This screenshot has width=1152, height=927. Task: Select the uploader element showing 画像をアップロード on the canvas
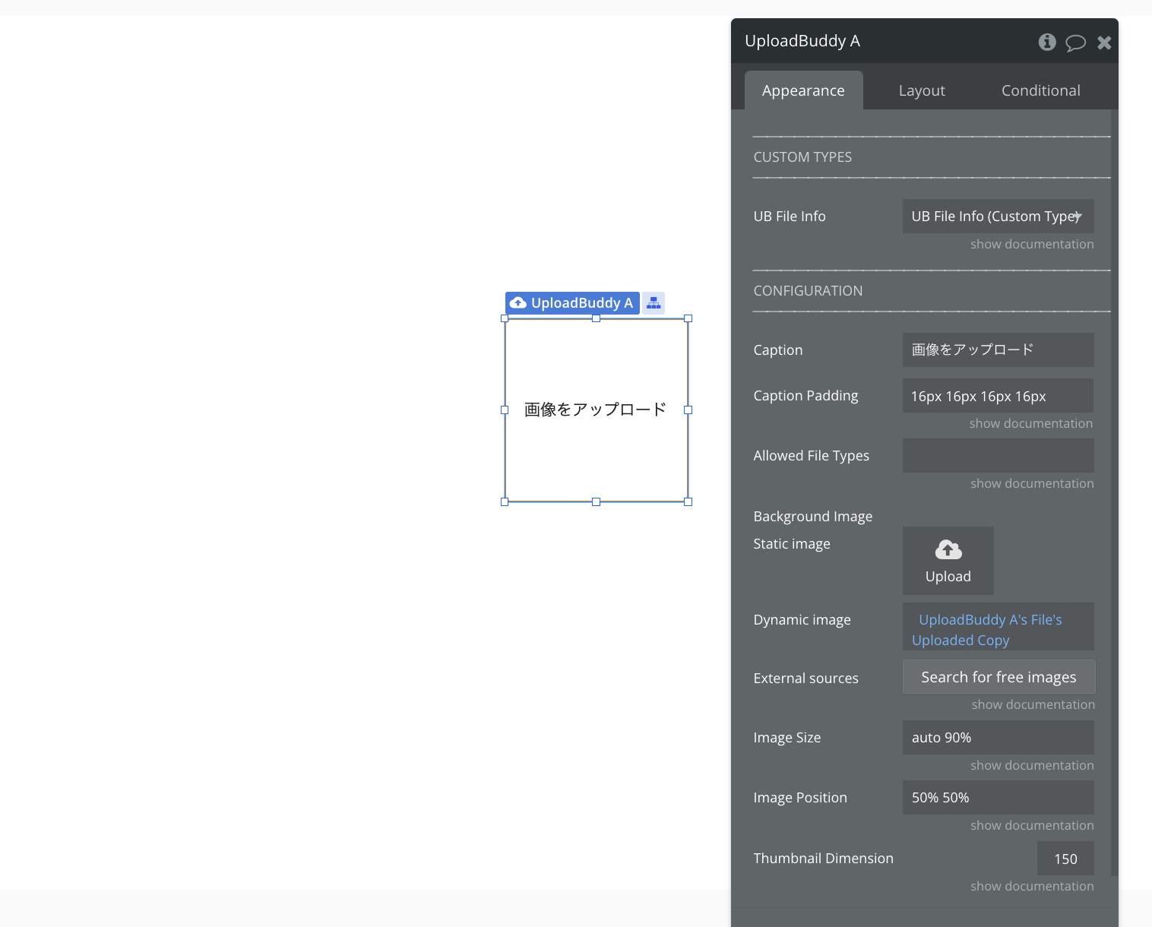tap(596, 410)
